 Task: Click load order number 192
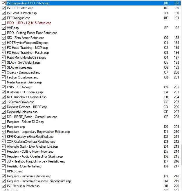click(x=176, y=28)
